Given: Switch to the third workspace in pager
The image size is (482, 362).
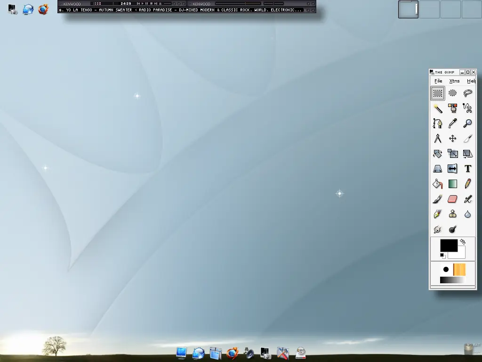Looking at the screenshot, I should click(450, 9).
